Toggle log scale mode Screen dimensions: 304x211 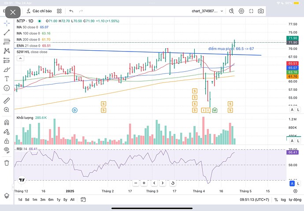pyautogui.click(x=283, y=200)
